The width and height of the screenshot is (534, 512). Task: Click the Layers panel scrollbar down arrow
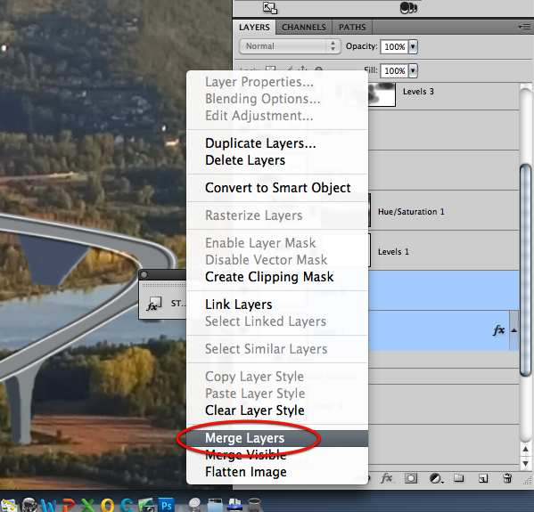click(x=525, y=463)
